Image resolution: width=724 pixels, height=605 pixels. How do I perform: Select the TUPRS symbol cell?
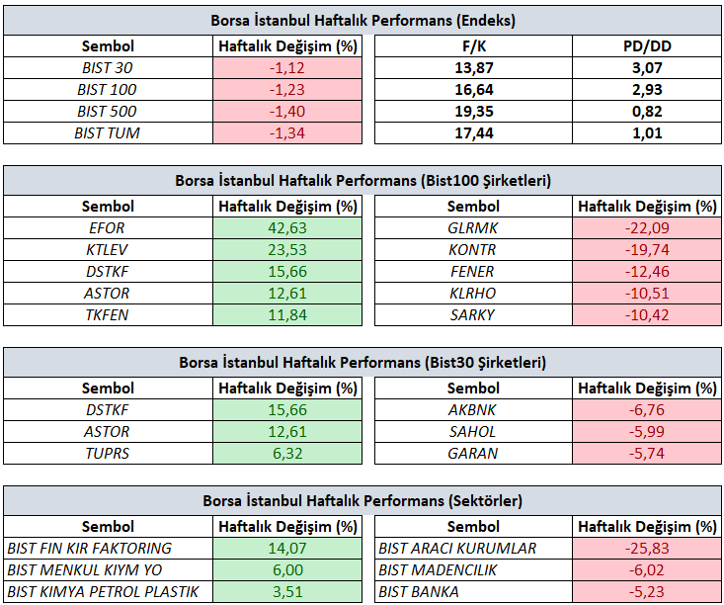tap(108, 454)
